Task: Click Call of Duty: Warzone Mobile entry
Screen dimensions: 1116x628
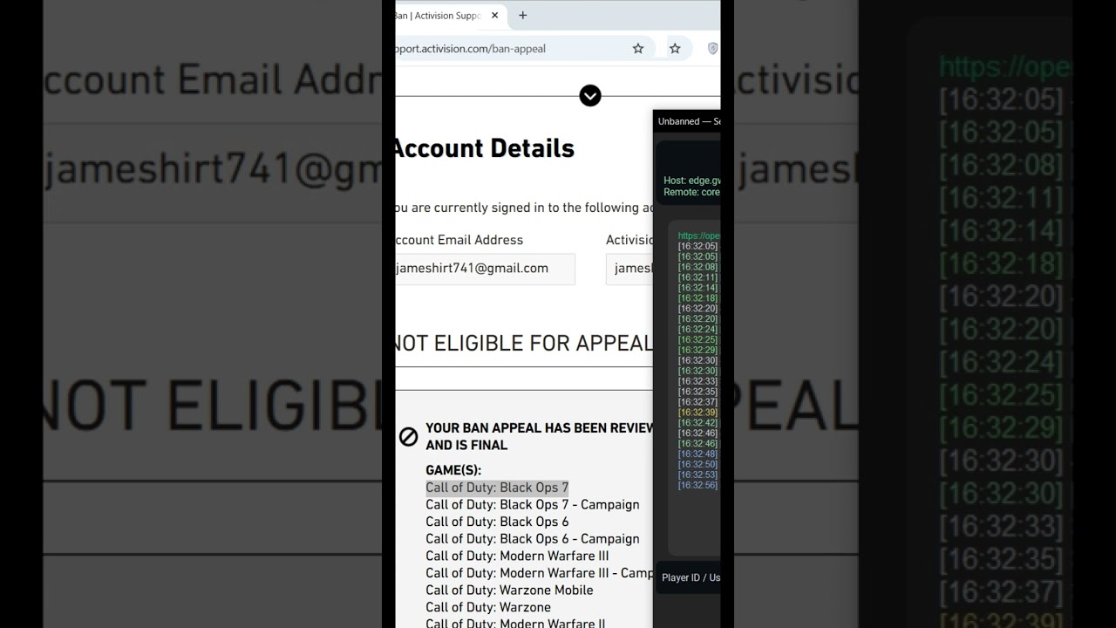Action: point(509,590)
